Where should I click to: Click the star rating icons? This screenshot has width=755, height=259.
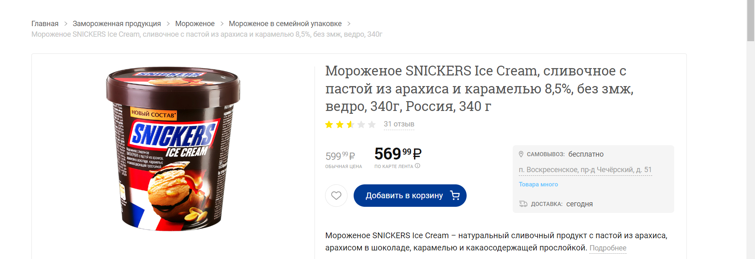tap(350, 124)
